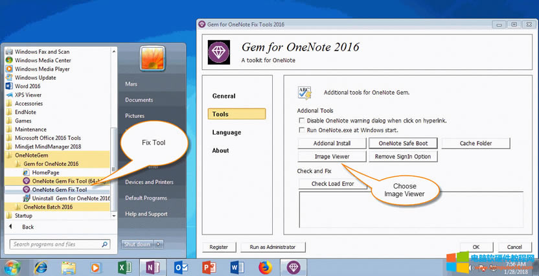This screenshot has height=276, width=539.
Task: Open Outlook from the taskbar
Action: tap(181, 267)
